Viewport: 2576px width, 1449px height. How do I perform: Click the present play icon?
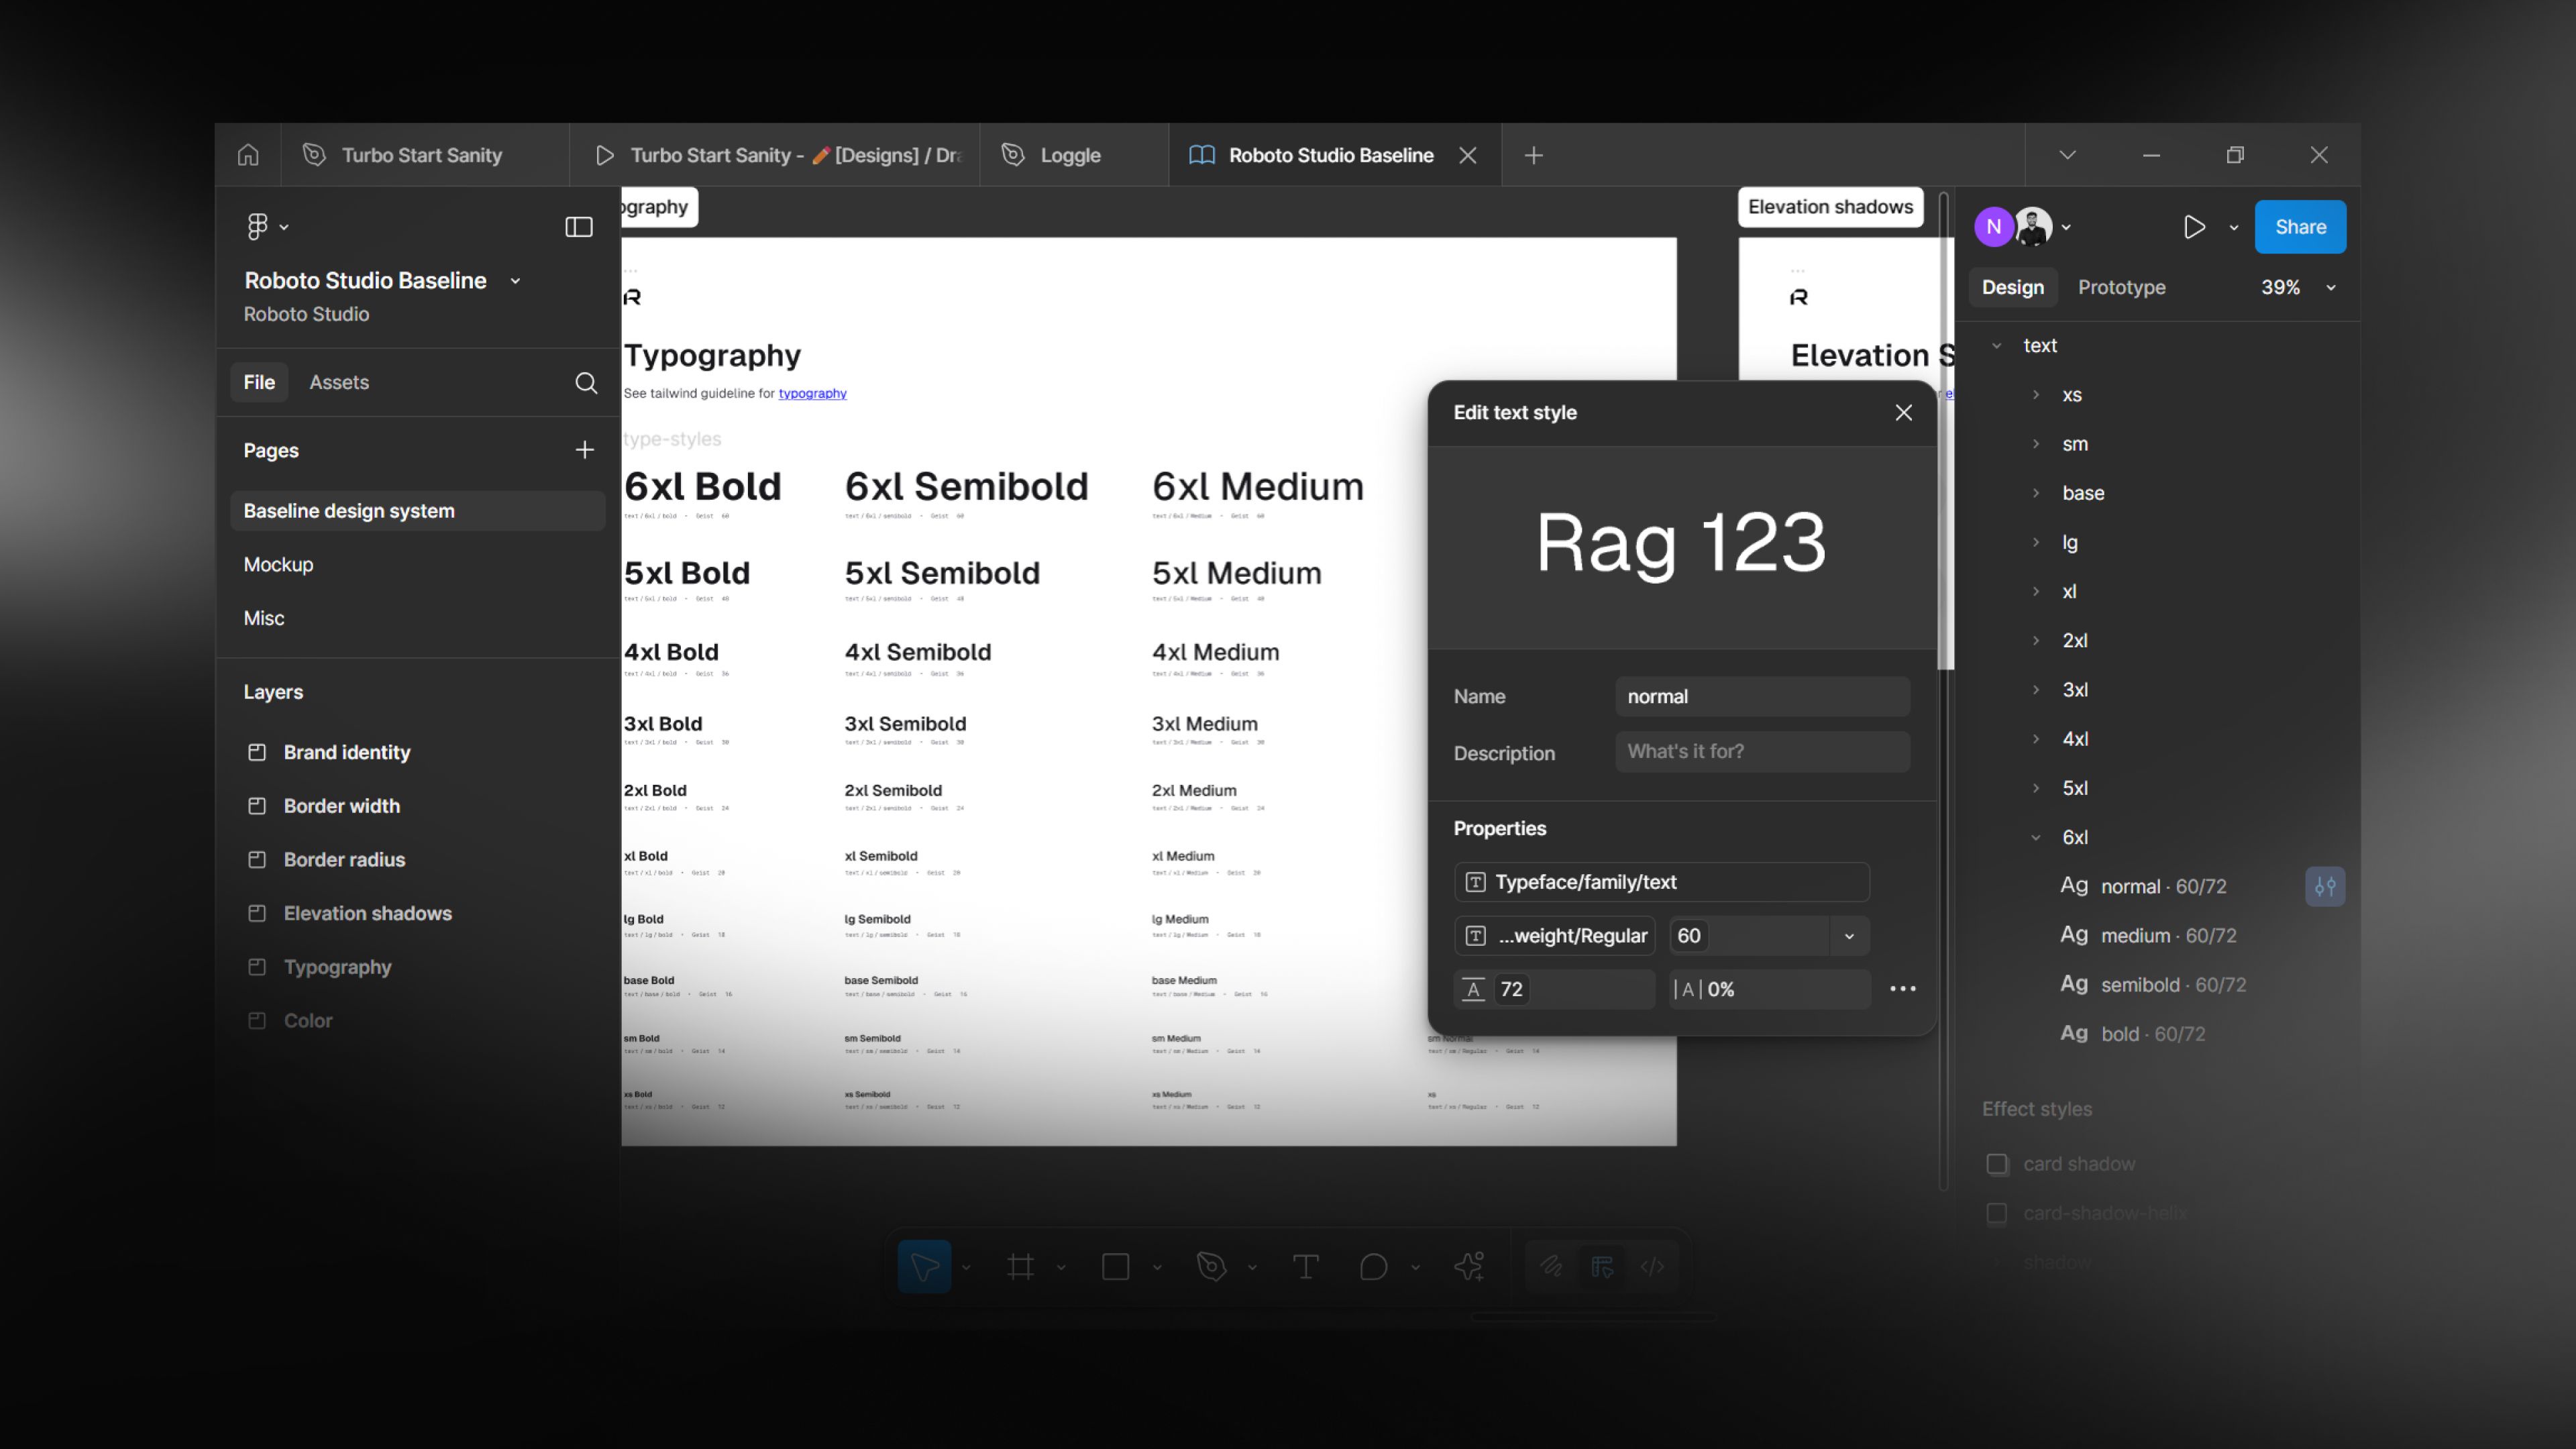(x=2194, y=227)
